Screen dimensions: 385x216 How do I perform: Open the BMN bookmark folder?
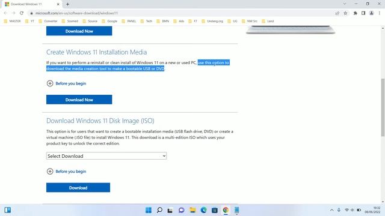[163, 21]
